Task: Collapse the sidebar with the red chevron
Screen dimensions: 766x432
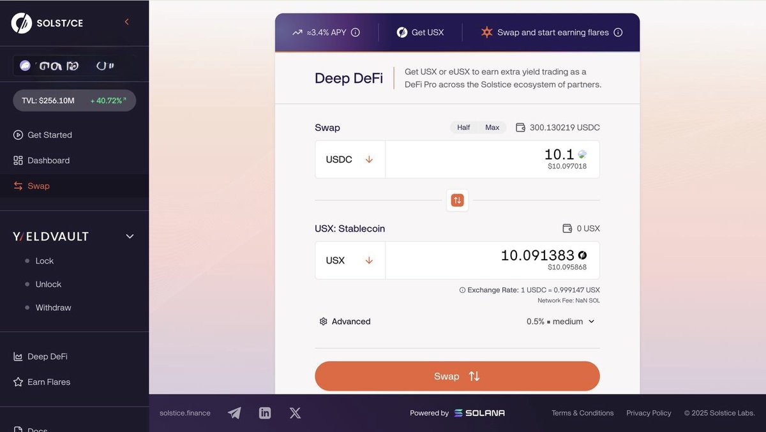Action: click(x=126, y=22)
